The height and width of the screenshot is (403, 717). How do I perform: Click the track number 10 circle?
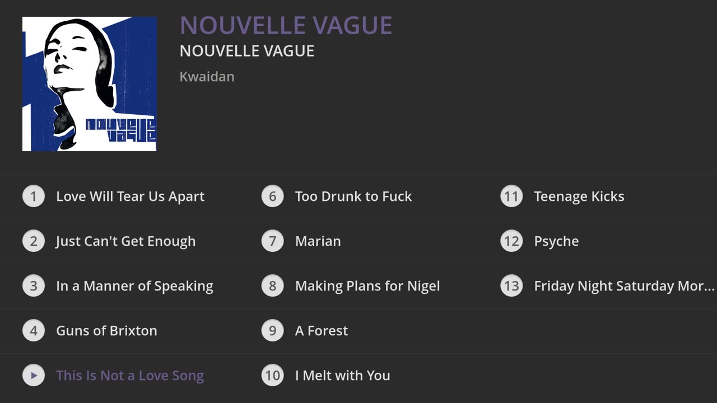pos(273,376)
